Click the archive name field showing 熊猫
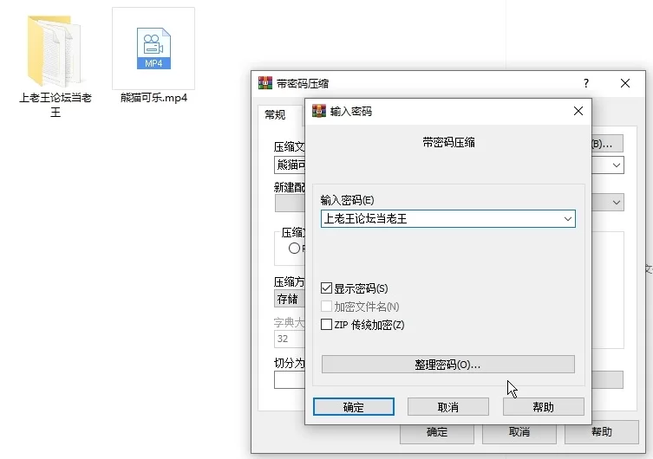The width and height of the screenshot is (653, 459). pyautogui.click(x=290, y=165)
